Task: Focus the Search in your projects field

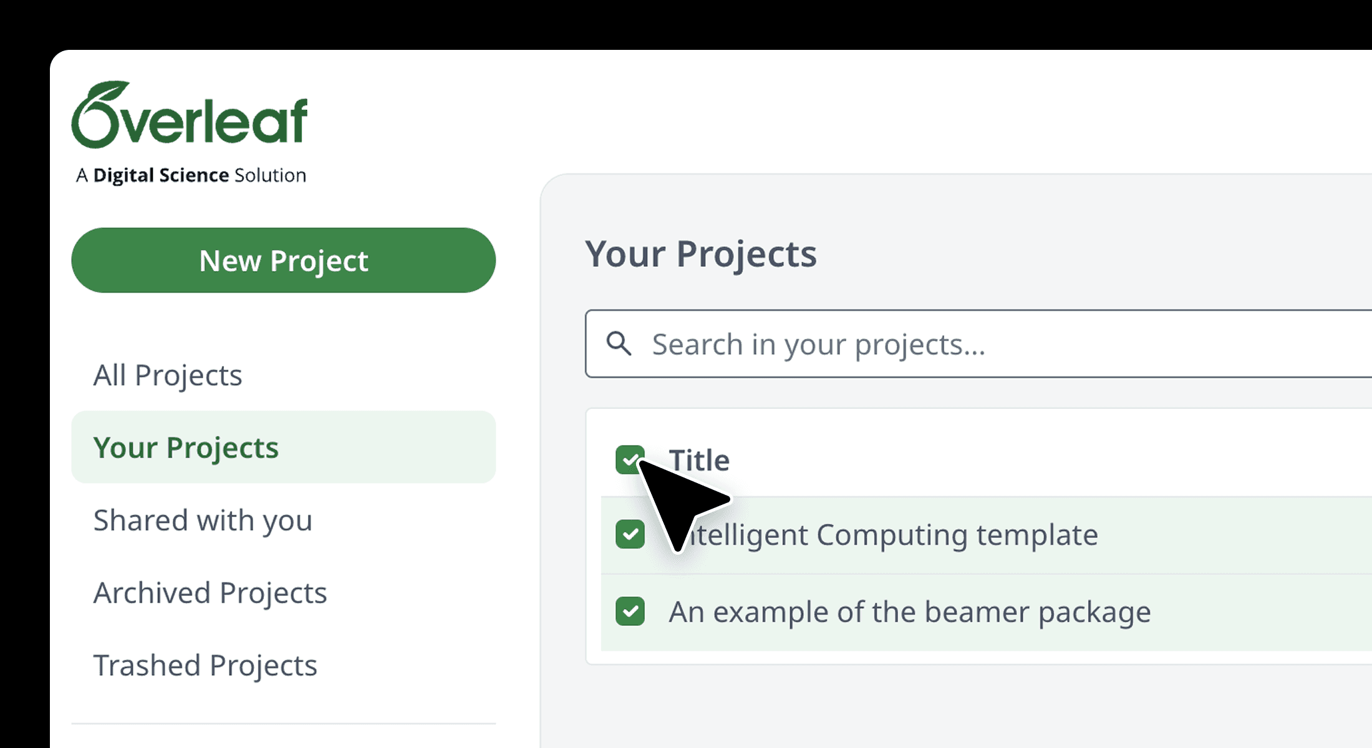Action: pyautogui.click(x=978, y=343)
